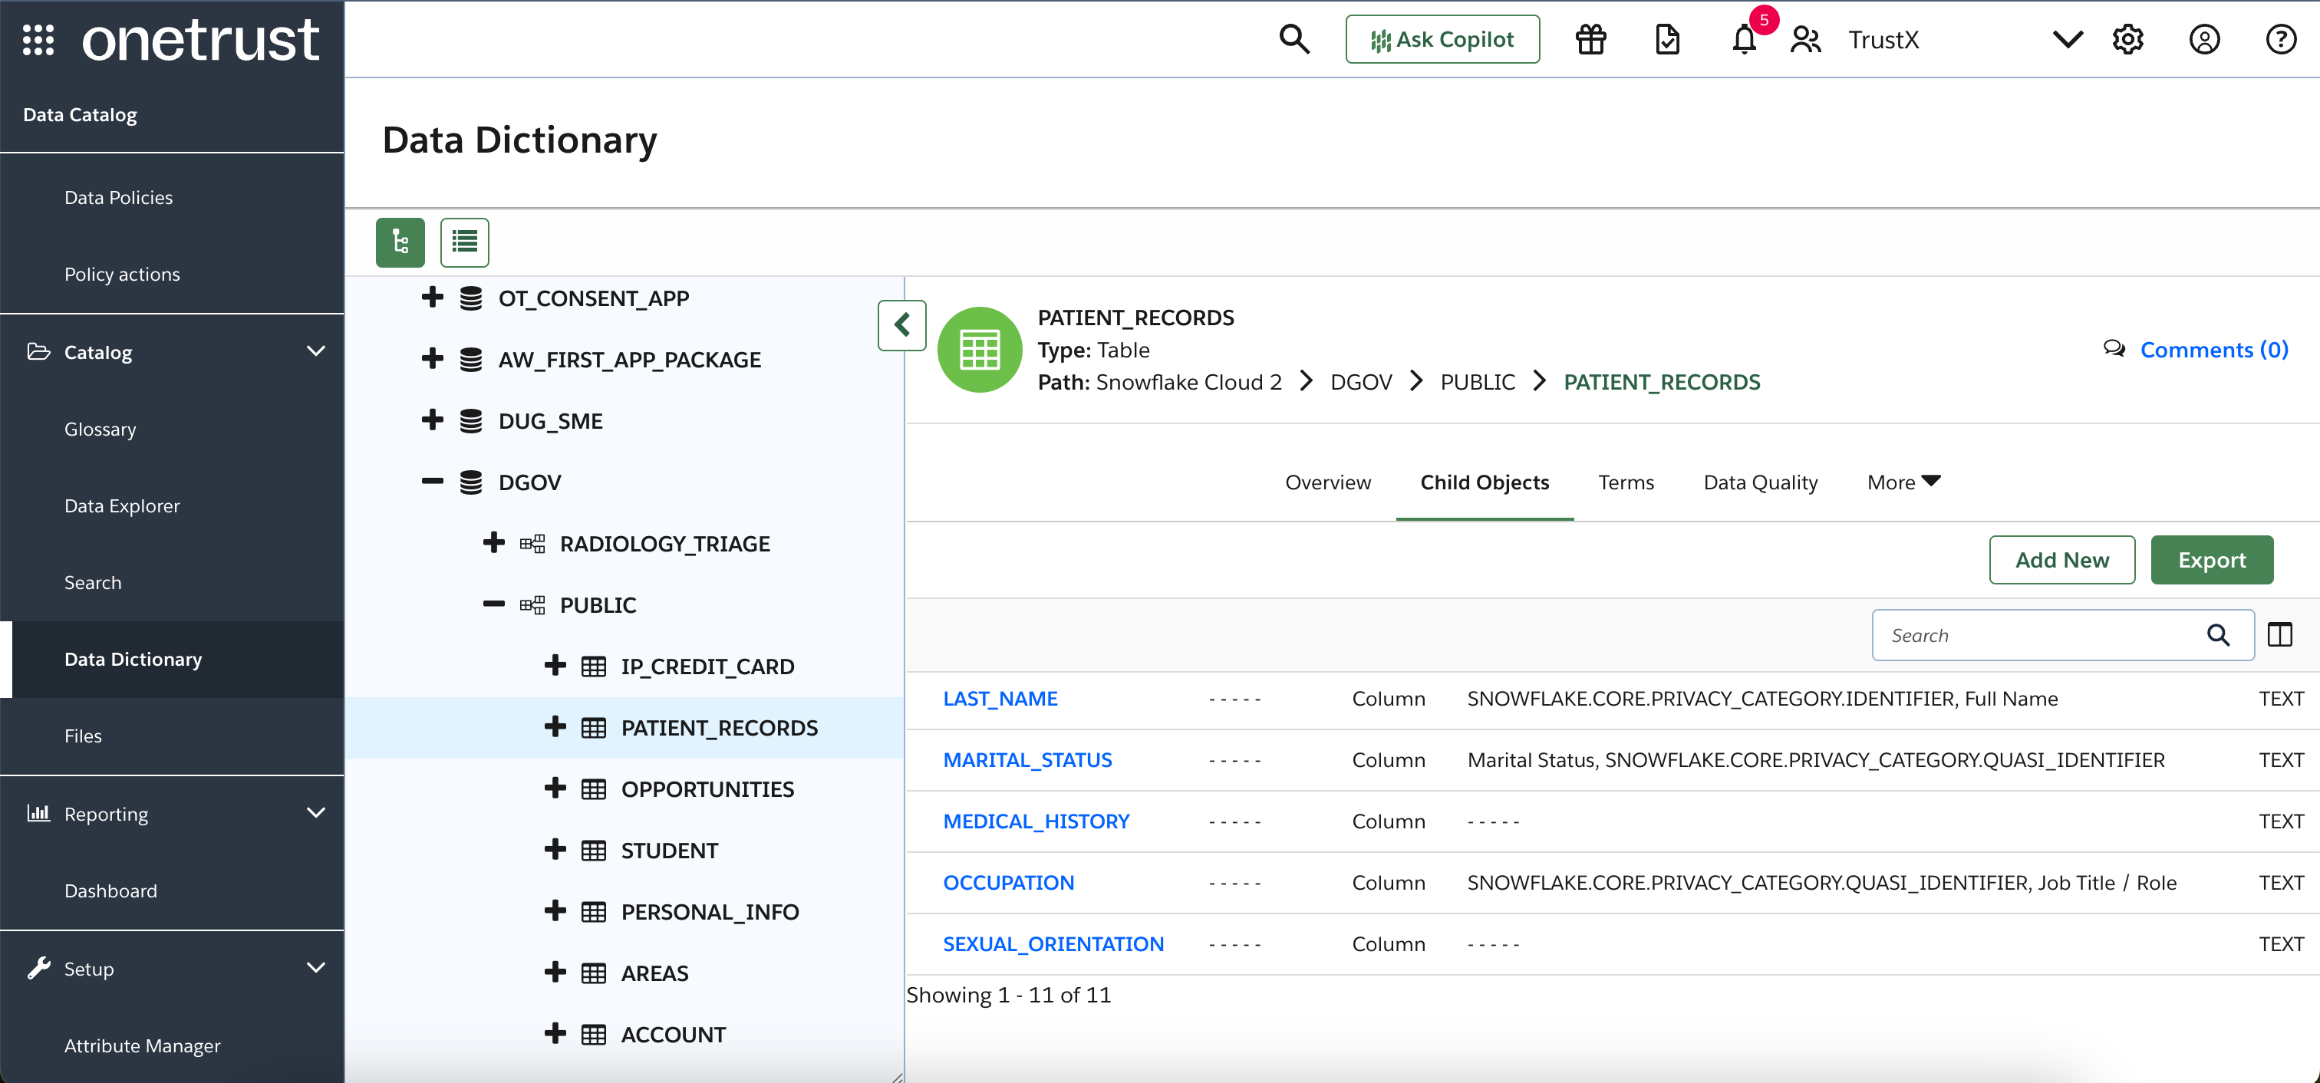Collapse the DGOV tree node
Screen dimensions: 2320x1083
tap(432, 482)
